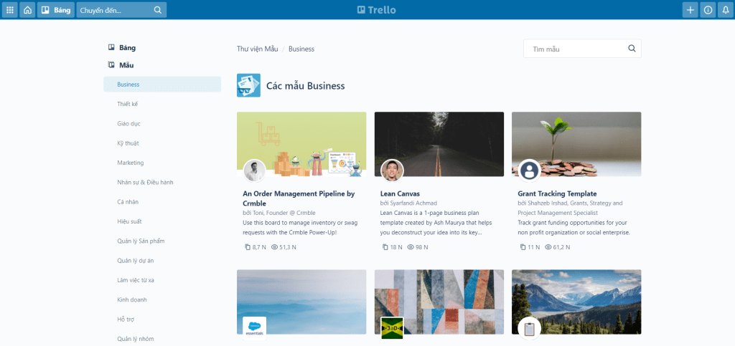Click the Tìm mẫu search field
735x346 pixels.
574,49
